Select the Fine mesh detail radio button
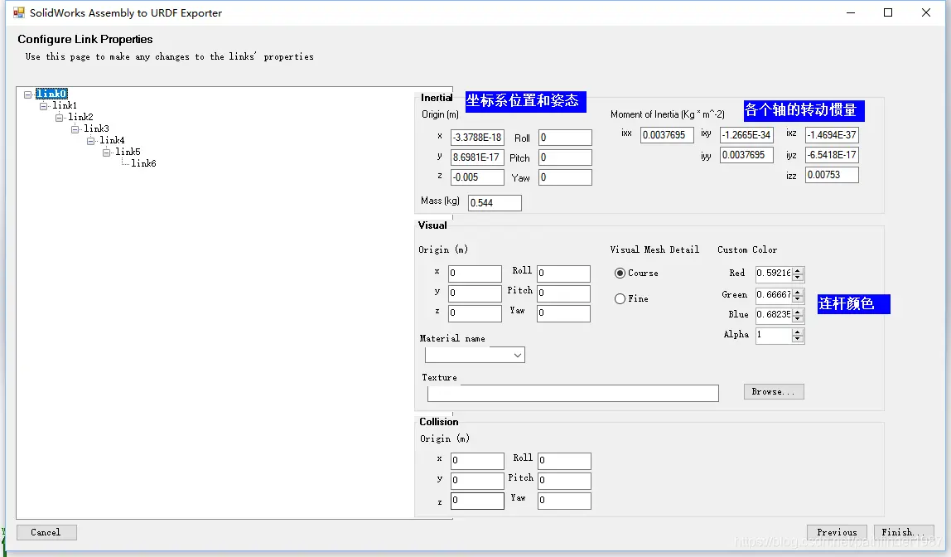The image size is (951, 557). (x=620, y=299)
